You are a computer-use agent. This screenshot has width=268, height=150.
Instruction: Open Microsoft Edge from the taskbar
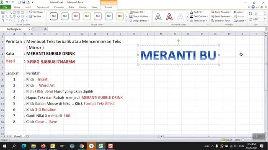pos(24,146)
